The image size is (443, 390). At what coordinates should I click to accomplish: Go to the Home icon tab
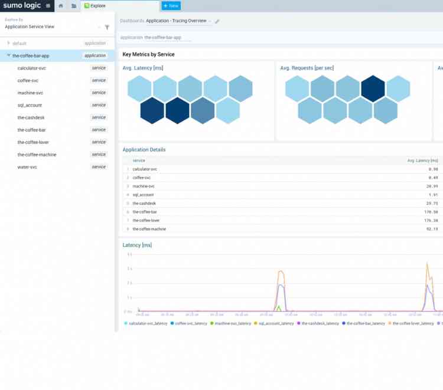pyautogui.click(x=61, y=6)
